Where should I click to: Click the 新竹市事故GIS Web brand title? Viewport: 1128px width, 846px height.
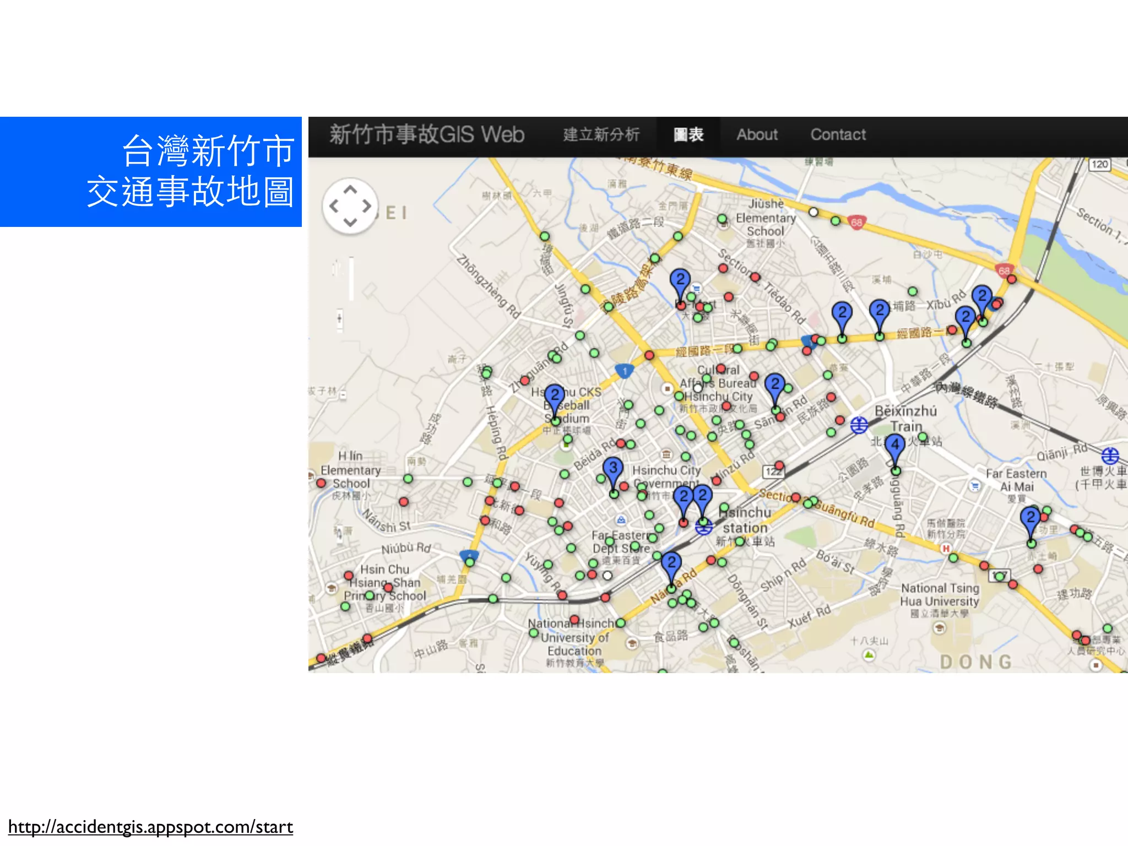tap(427, 134)
